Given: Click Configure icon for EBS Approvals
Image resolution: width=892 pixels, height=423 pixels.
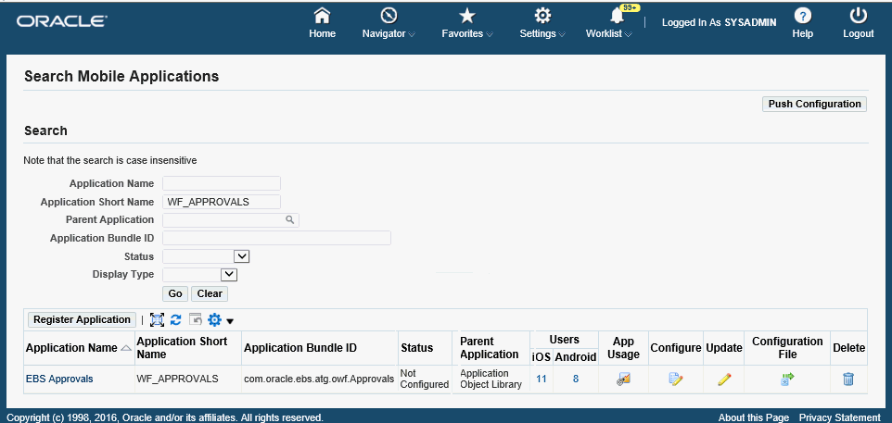Looking at the screenshot, I should (x=675, y=379).
